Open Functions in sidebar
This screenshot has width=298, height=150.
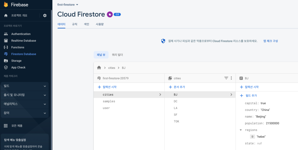(18, 47)
